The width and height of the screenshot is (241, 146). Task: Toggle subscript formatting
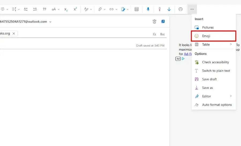point(66,9)
